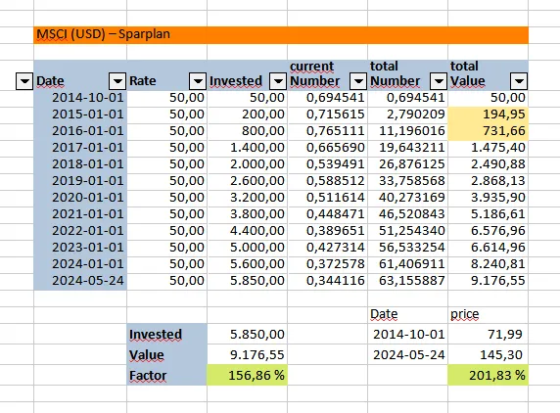This screenshot has height=413, width=560.
Task: Select total Number cell 51,254340
Action: tap(408, 231)
